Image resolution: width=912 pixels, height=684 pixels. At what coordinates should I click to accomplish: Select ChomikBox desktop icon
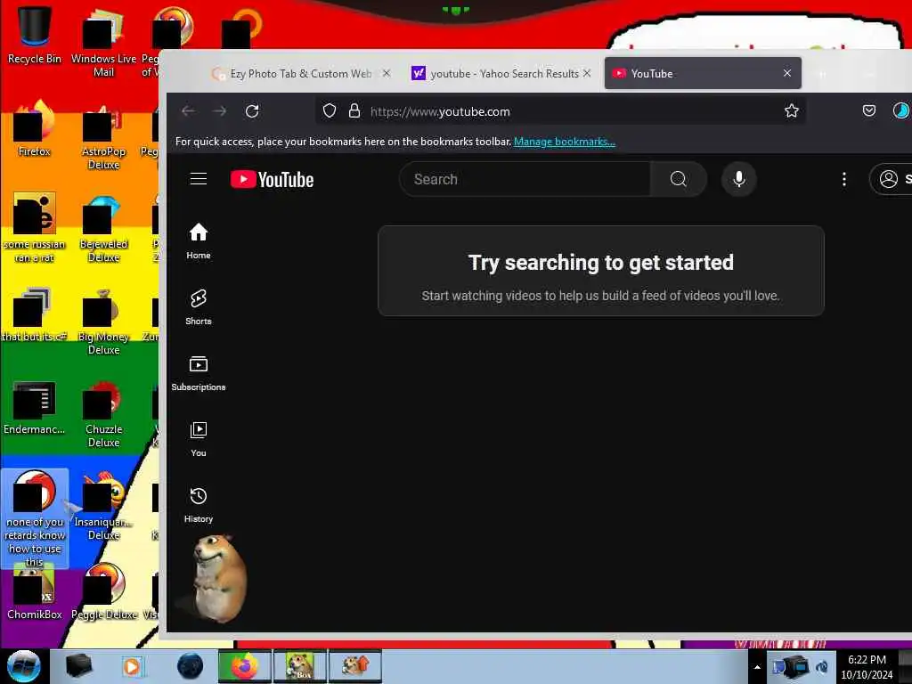[35, 594]
